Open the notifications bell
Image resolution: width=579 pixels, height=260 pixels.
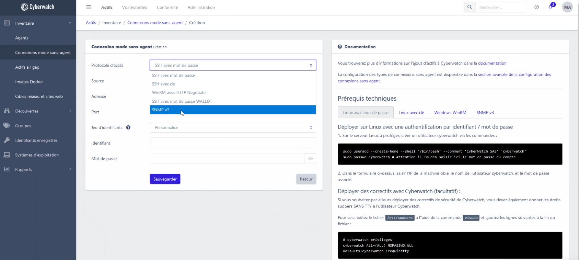(x=551, y=7)
